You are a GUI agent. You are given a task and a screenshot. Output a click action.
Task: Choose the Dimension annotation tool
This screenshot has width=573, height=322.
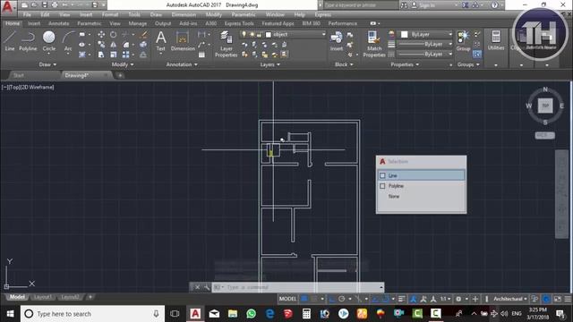183,41
